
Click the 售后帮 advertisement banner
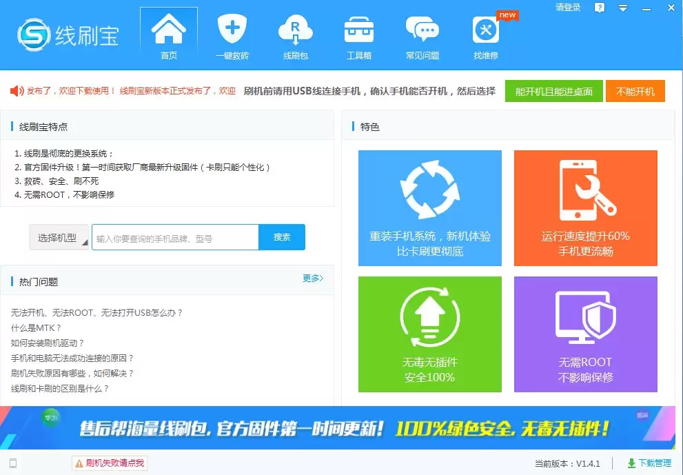[338, 427]
